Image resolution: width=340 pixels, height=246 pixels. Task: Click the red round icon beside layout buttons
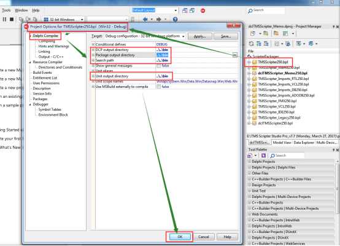[203, 10]
